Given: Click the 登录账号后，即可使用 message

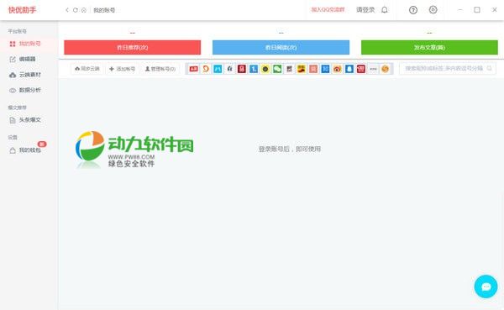Looking at the screenshot, I should tap(290, 149).
